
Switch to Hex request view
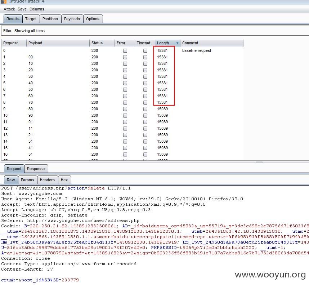(x=64, y=180)
